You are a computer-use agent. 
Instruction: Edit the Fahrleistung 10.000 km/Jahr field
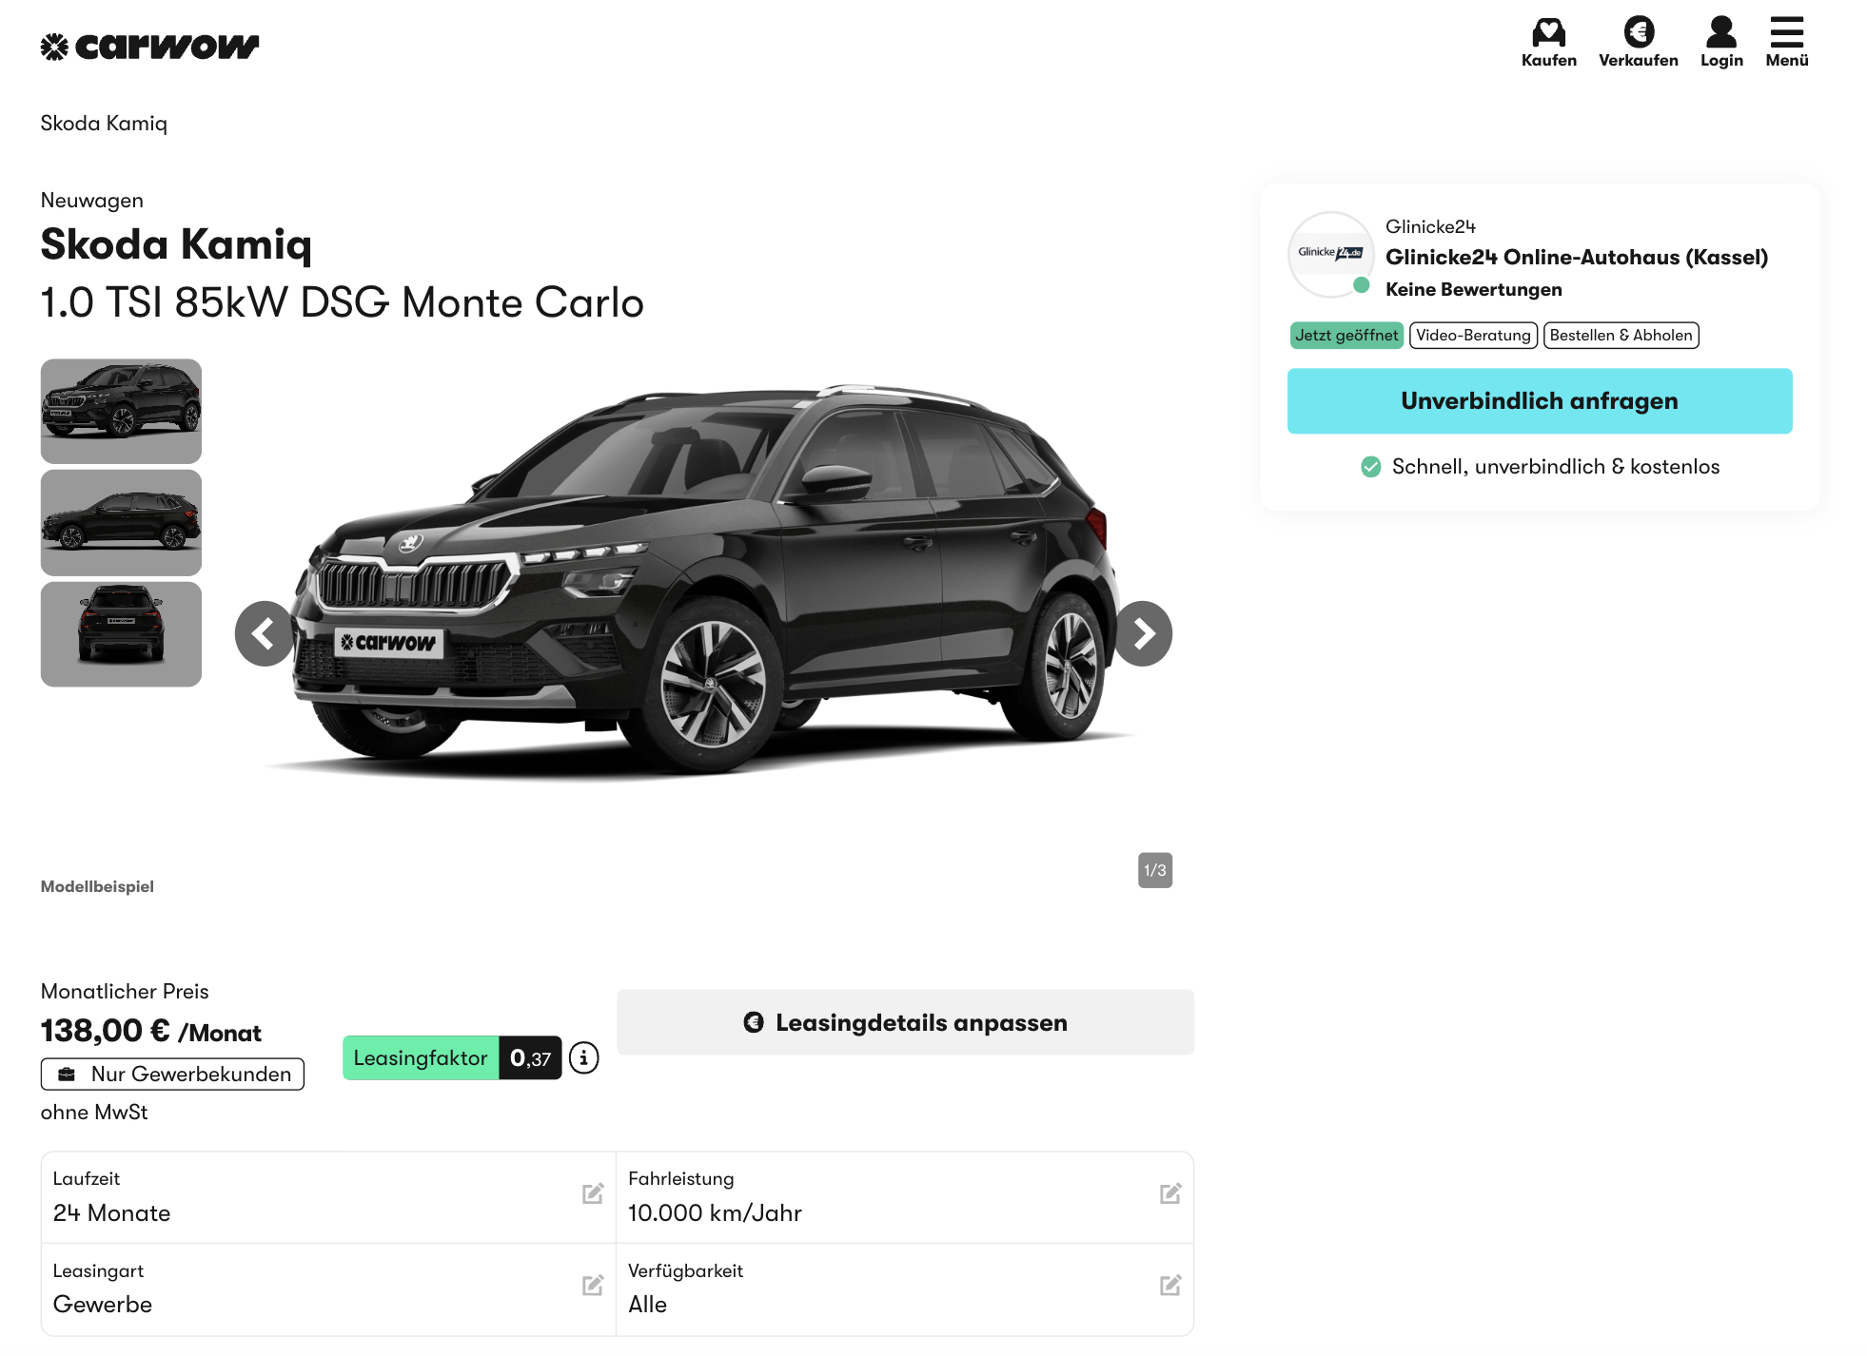tap(1170, 1194)
